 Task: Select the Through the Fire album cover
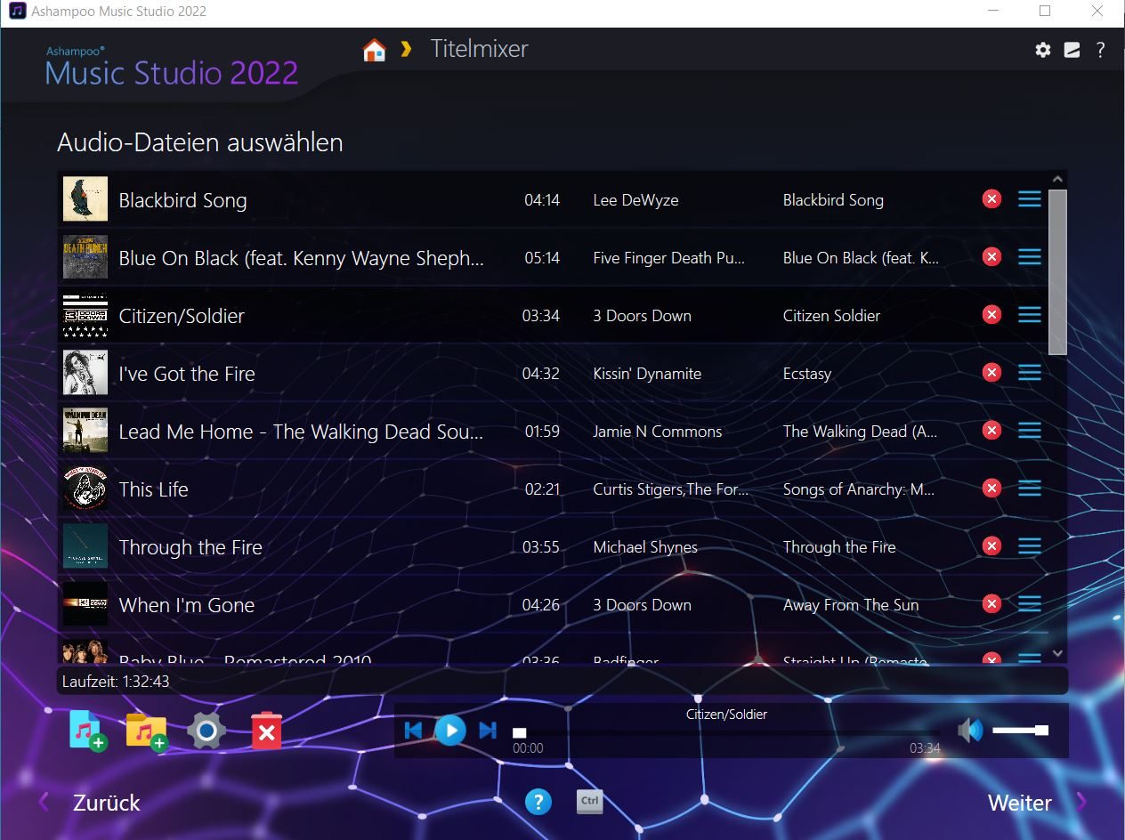click(x=85, y=546)
